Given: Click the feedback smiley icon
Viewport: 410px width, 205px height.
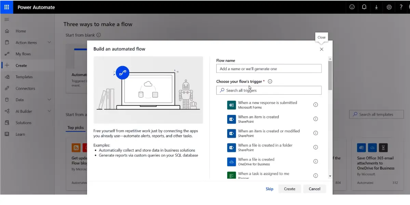Looking at the screenshot, I should [352, 7].
